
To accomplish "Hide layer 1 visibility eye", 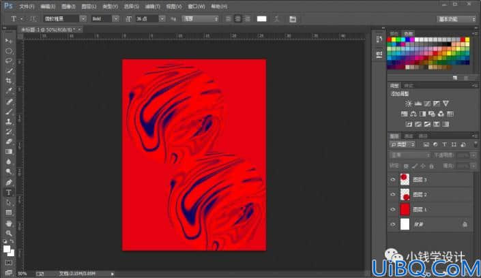I will point(393,209).
